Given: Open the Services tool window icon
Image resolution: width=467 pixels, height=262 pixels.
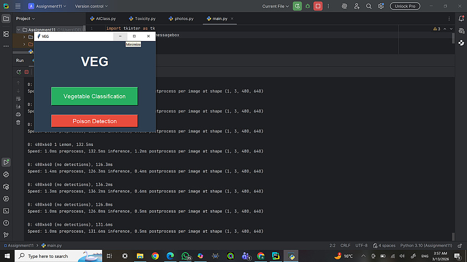Looking at the screenshot, I should coord(6,199).
